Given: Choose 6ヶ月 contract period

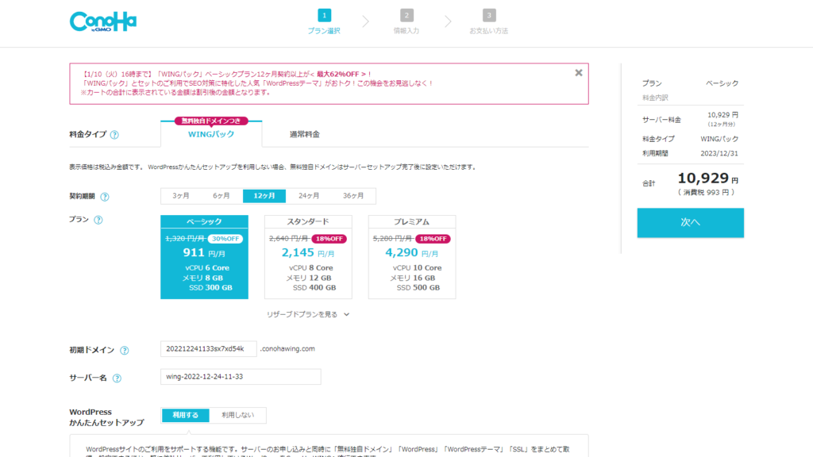Looking at the screenshot, I should 222,196.
